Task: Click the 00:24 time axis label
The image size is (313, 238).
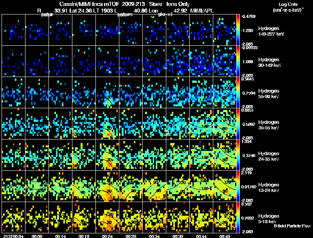Action: [x=107, y=236]
